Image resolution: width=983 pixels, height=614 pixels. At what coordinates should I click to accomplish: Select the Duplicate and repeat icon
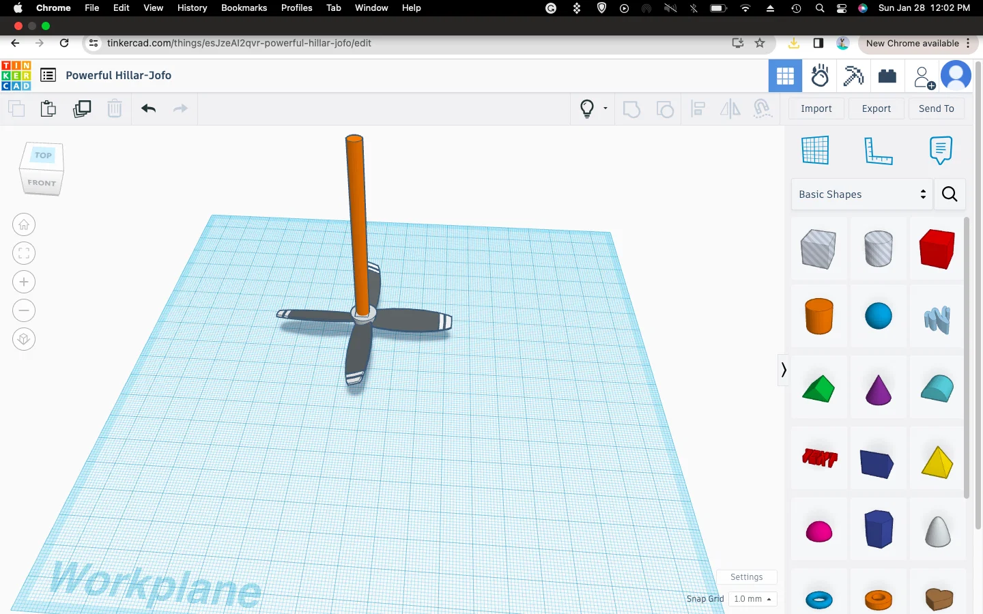tap(82, 108)
